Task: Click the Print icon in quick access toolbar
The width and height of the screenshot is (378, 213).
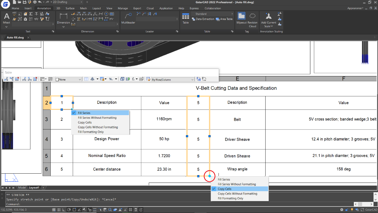Action: coord(34,2)
